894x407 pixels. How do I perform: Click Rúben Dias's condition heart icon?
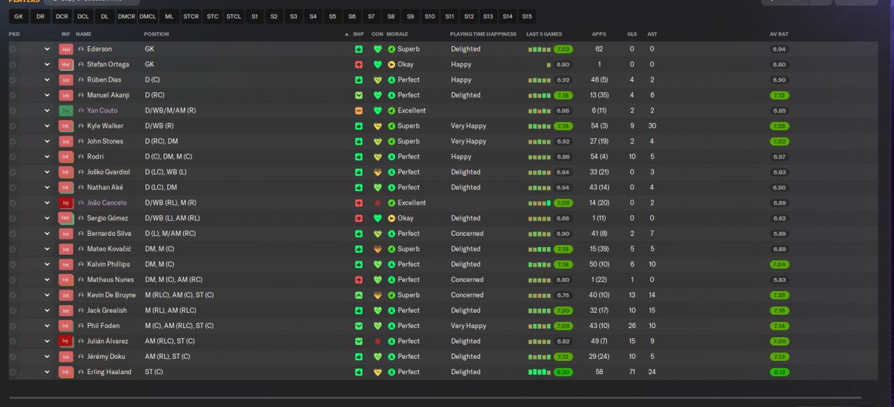(378, 80)
